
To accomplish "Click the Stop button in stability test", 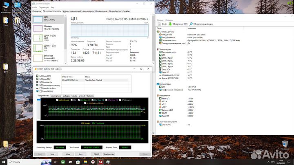I will (52, 154).
